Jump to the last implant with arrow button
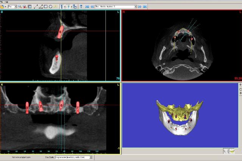This screenshot has width=242, height=161. pos(144,6)
